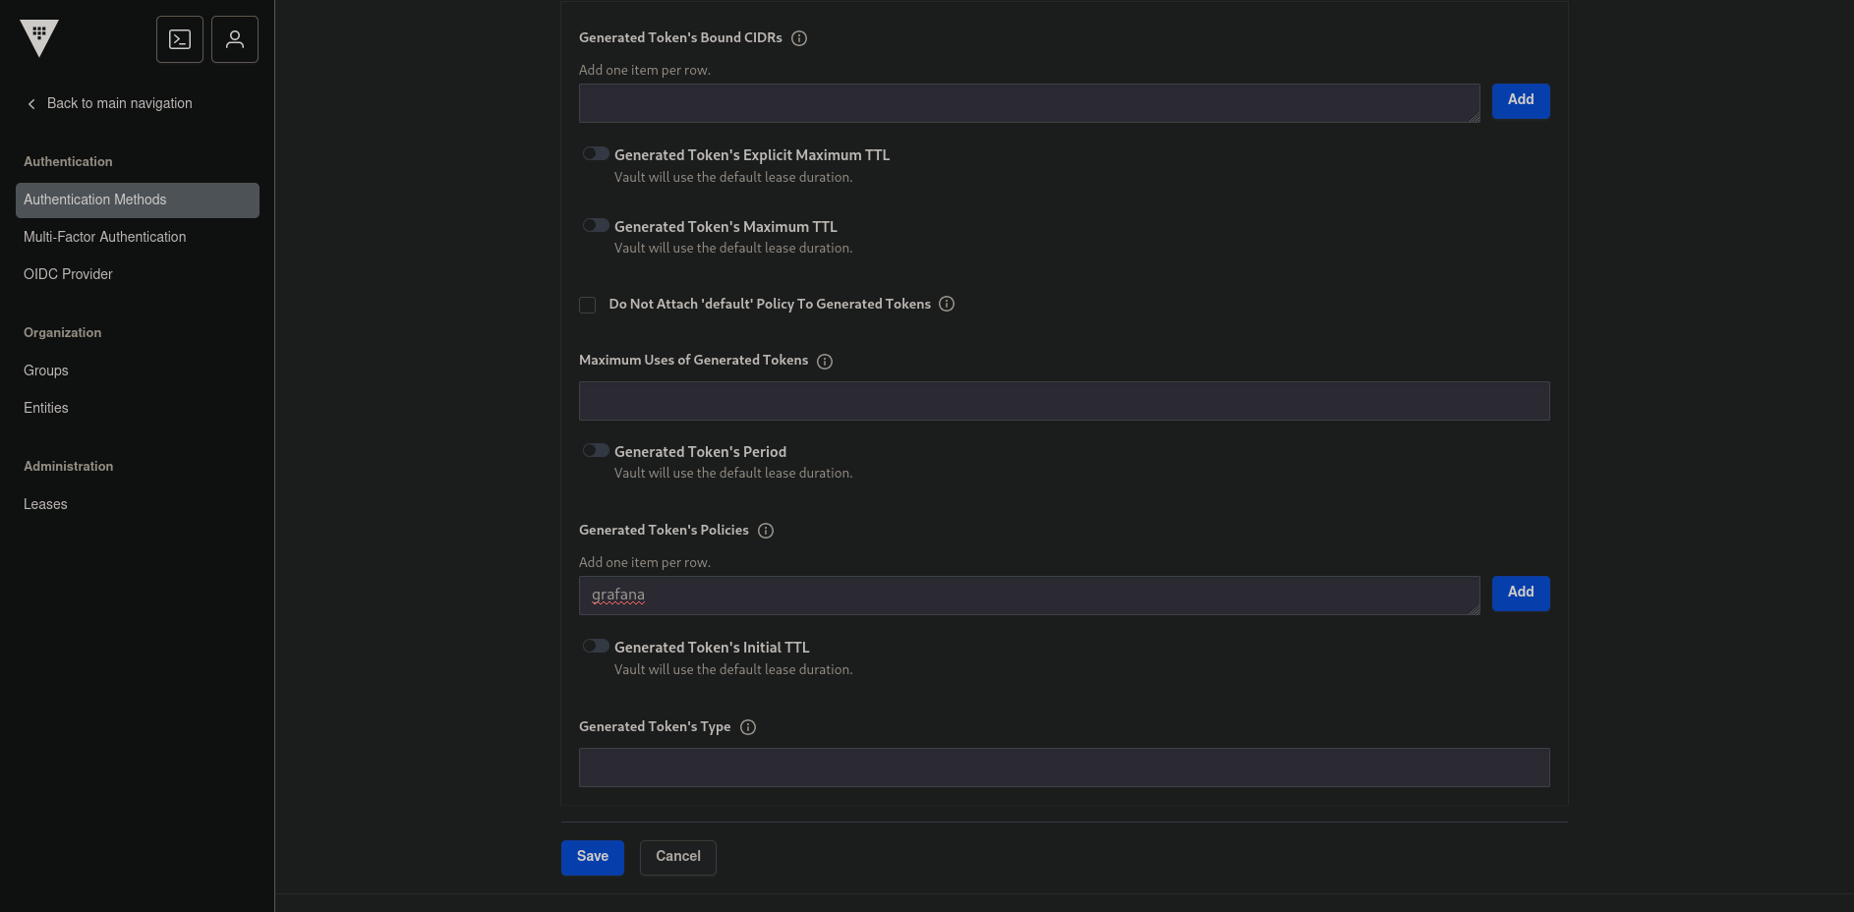Open Multi-Factor Authentication in sidebar
The width and height of the screenshot is (1854, 912).
105,237
